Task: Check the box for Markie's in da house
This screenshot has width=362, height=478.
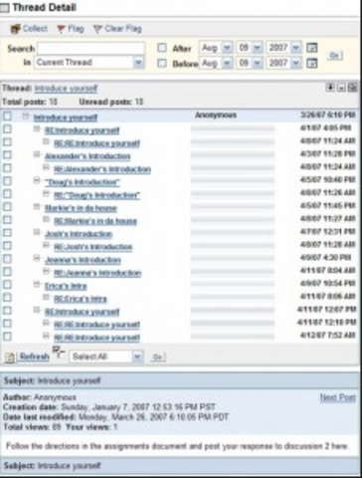Action: (7, 207)
